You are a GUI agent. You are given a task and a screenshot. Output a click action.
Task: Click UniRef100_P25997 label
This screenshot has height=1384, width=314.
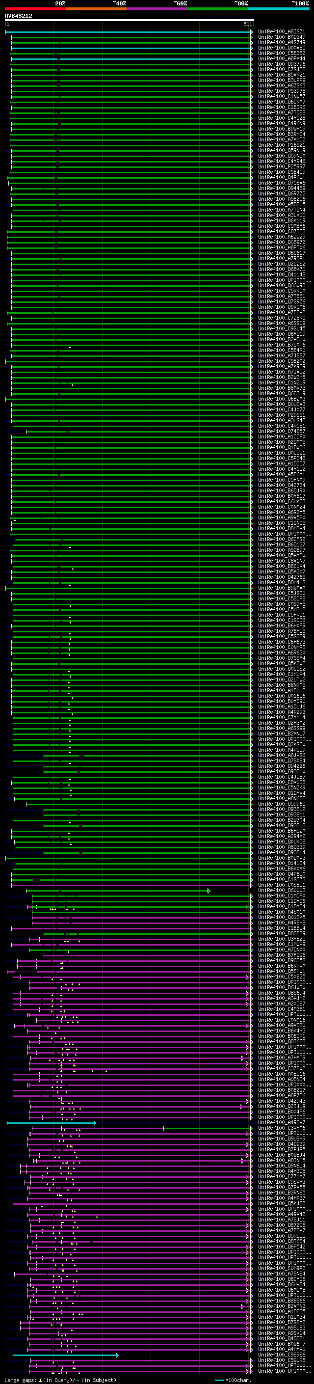click(281, 166)
